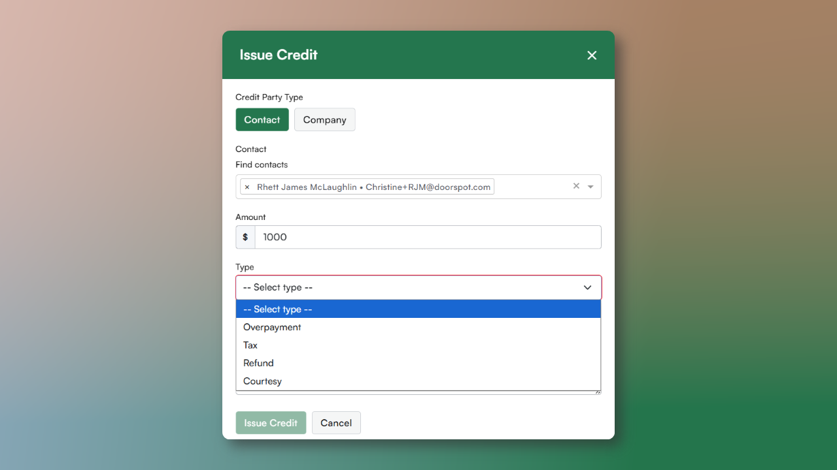This screenshot has width=837, height=470.
Task: Clear all selected contacts with the X icon
Action: click(576, 186)
